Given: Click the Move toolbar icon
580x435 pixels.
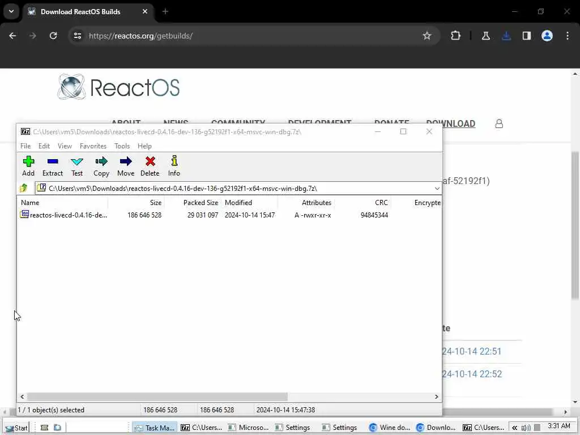Looking at the screenshot, I should pos(126,166).
